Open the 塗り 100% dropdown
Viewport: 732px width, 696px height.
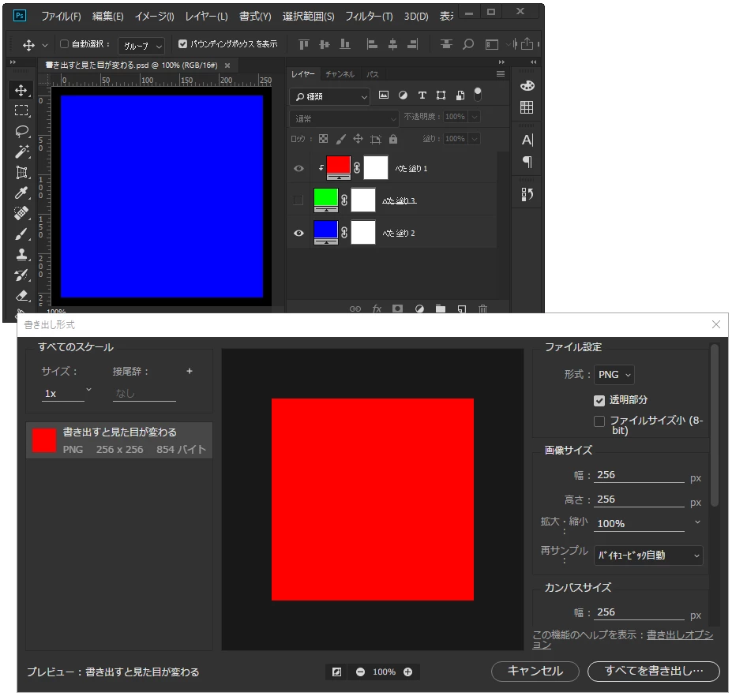point(475,139)
